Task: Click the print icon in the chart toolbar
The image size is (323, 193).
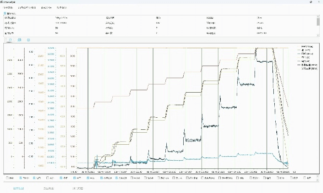Action: (x=28, y=40)
